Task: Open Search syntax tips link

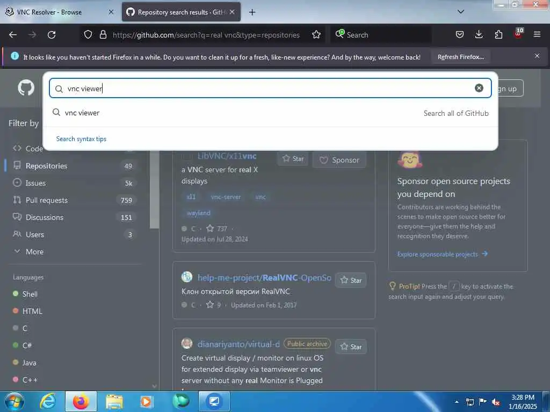Action: (81, 139)
